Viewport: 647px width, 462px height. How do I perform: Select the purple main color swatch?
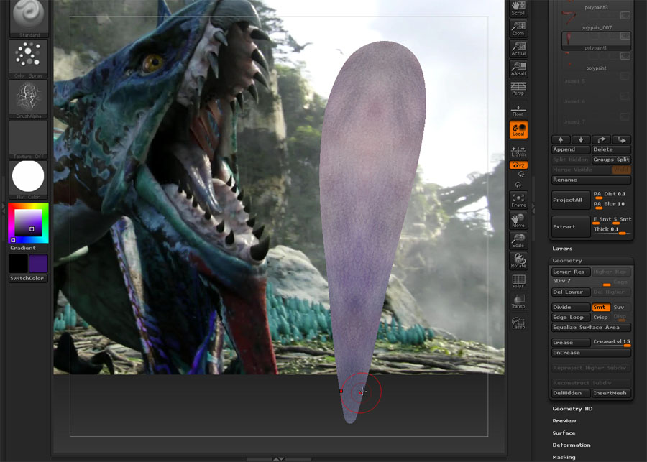(x=39, y=263)
